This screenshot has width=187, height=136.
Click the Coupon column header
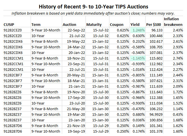(116, 24)
